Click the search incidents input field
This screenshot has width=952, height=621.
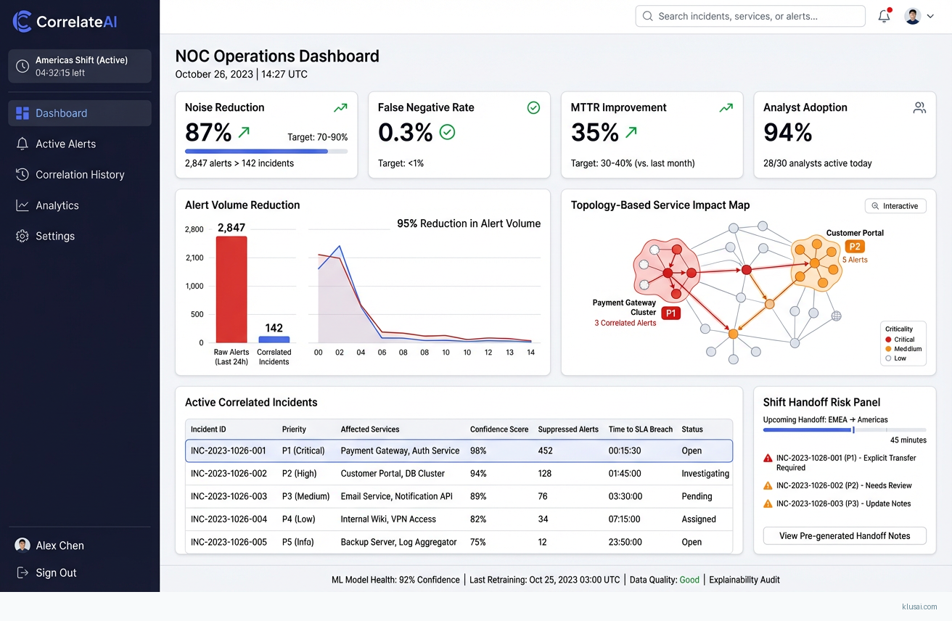pos(750,16)
